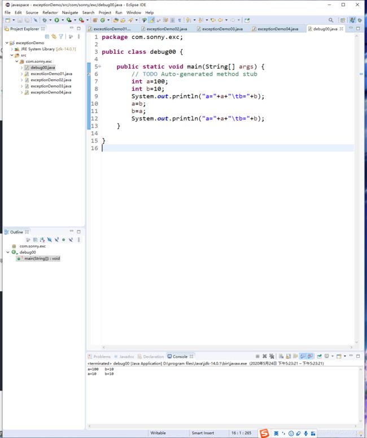
Task: Open the Refactor menu
Action: pos(50,12)
